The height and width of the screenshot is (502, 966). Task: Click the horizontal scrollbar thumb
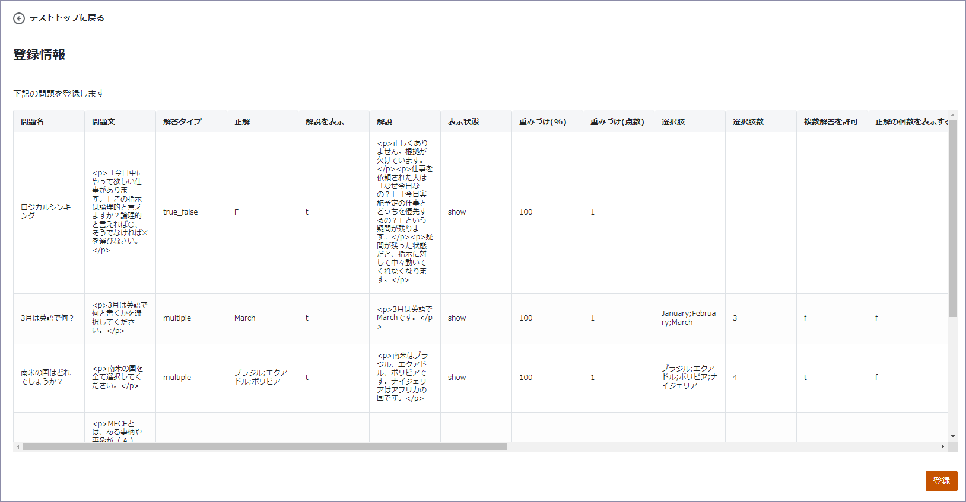265,447
